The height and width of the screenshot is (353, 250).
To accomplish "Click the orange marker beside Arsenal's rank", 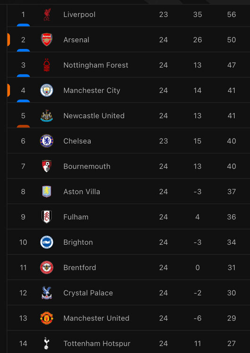I will [x=8, y=40].
